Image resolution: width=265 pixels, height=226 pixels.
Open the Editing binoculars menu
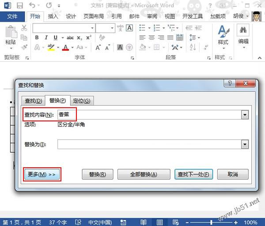pyautogui.click(x=243, y=36)
